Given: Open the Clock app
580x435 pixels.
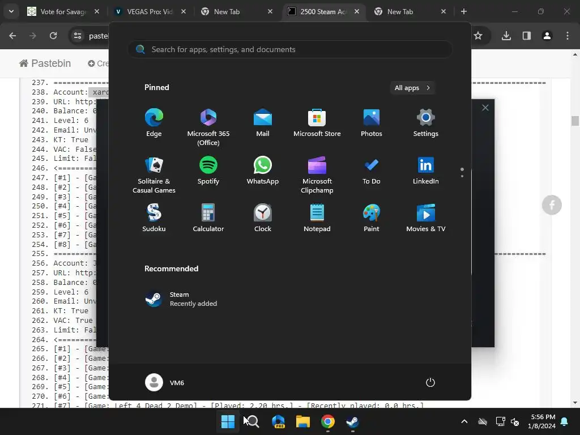Looking at the screenshot, I should 263,218.
